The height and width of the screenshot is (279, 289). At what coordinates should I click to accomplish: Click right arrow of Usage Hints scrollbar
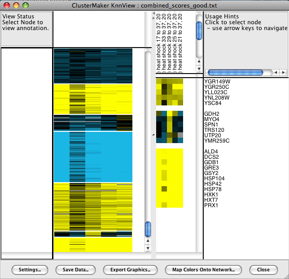coord(283,72)
